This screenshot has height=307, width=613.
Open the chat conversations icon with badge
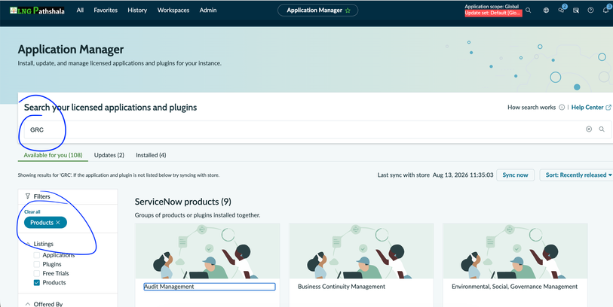point(562,10)
